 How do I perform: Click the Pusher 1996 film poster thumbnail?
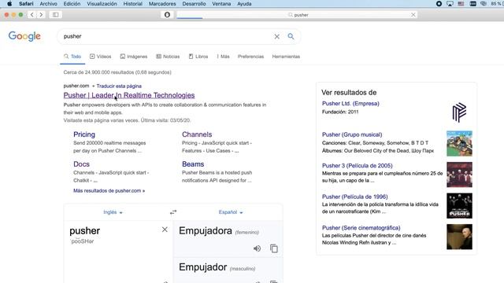point(459,206)
